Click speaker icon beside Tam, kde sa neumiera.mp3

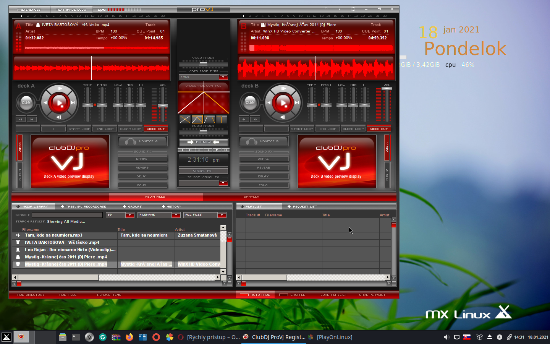18,235
